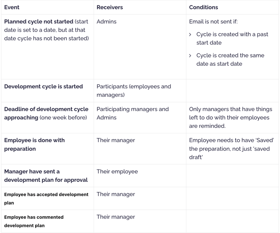Viewport: 280px width, 233px height.
Task: Click the 'Conditions' column header
Action: point(204,8)
